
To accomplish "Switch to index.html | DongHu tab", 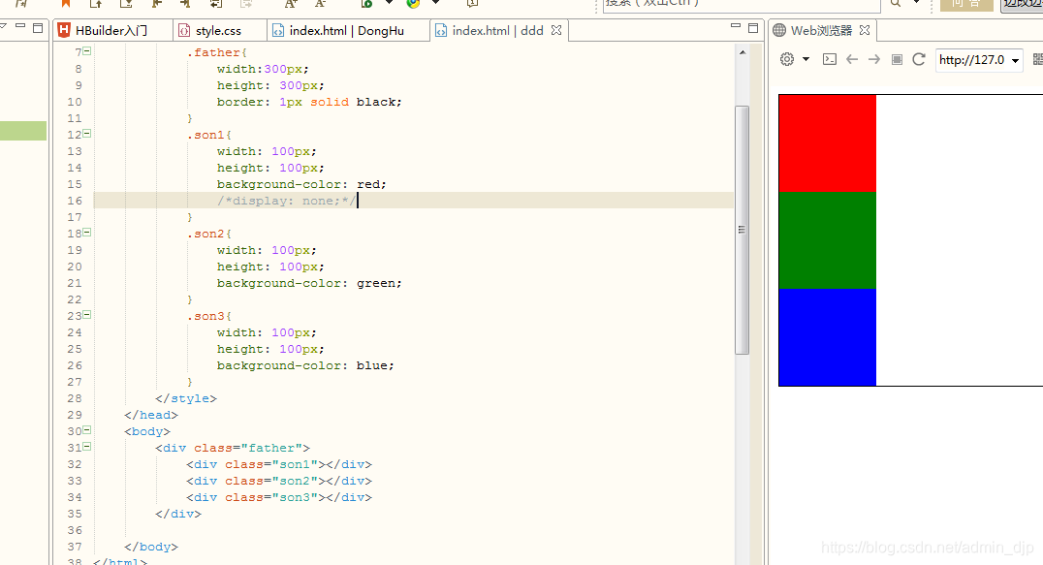I will (x=348, y=31).
